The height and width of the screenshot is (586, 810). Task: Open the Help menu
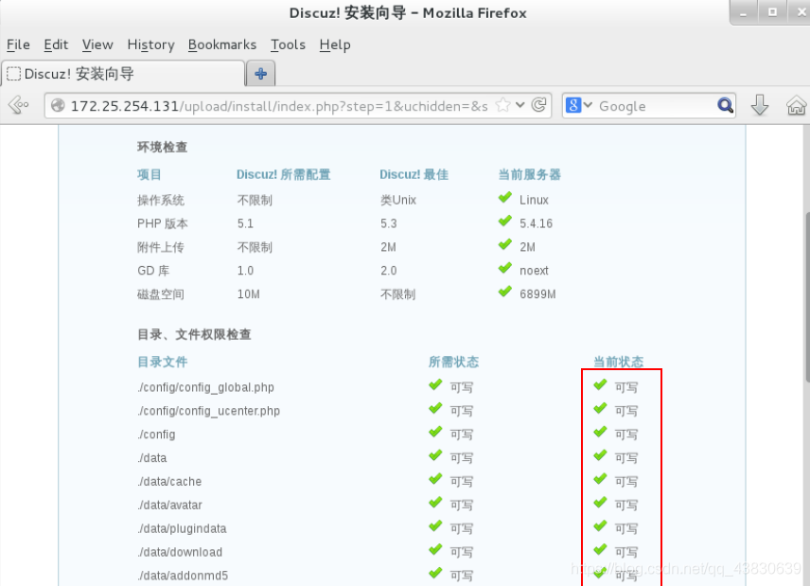335,44
